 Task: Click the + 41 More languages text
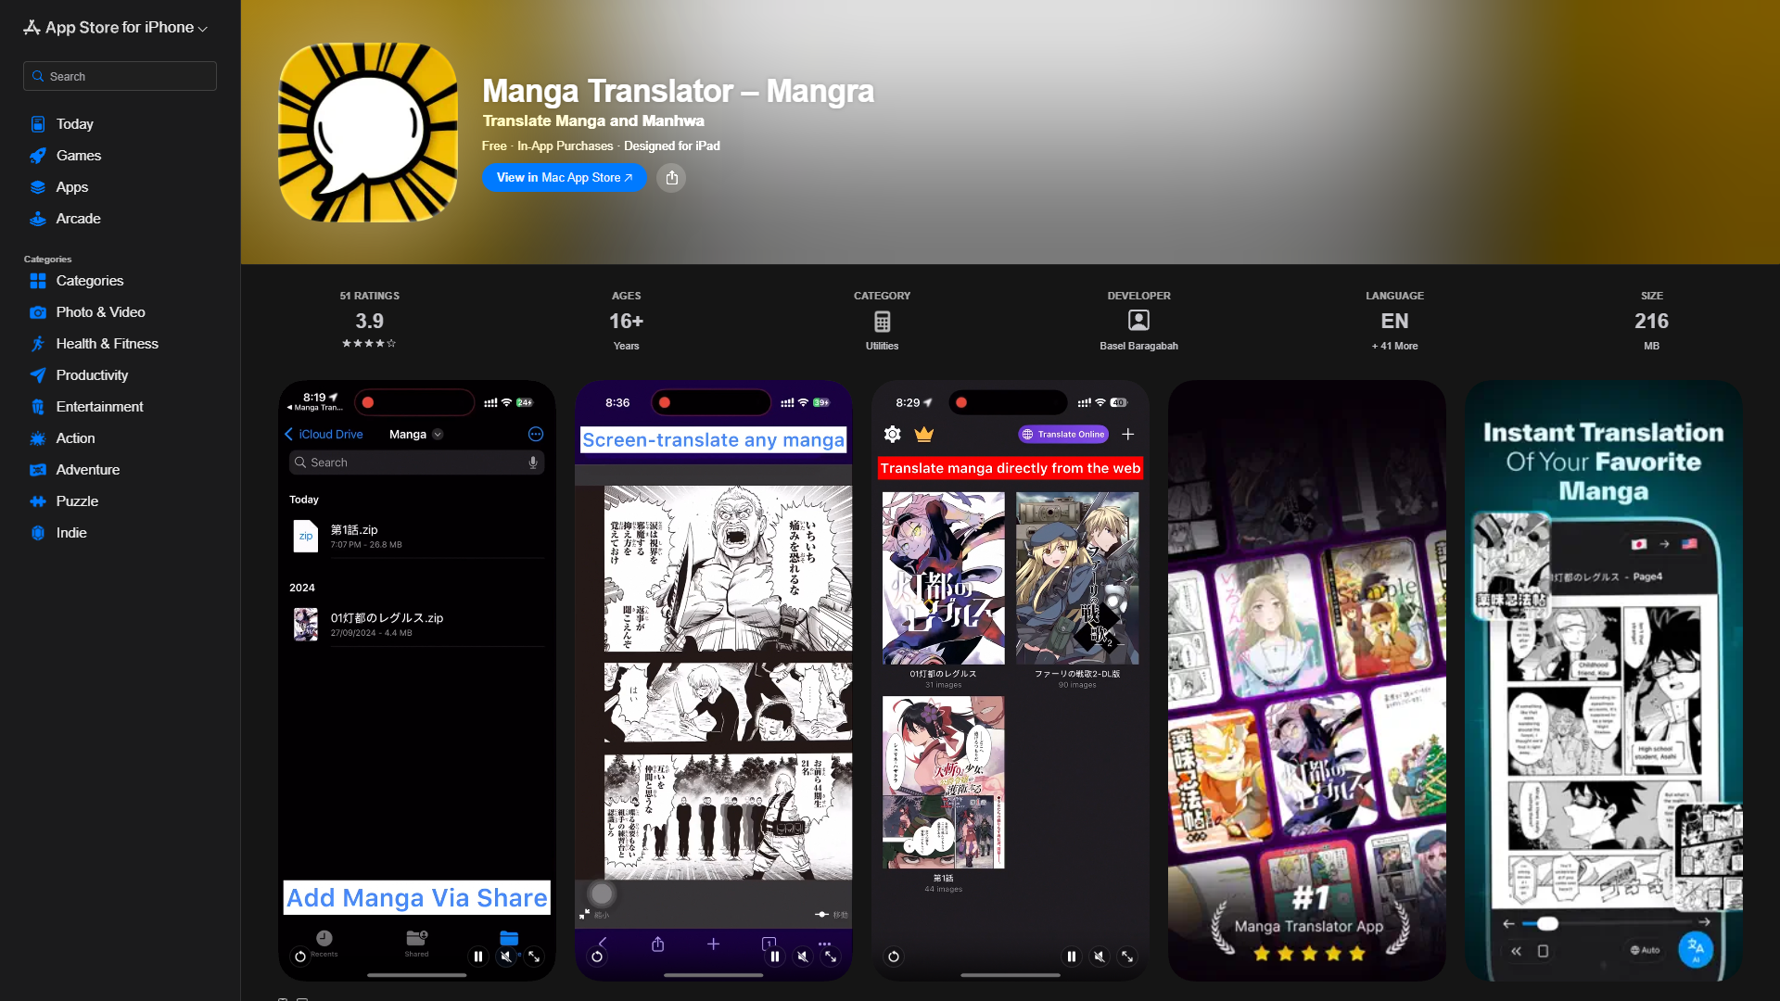(1394, 346)
